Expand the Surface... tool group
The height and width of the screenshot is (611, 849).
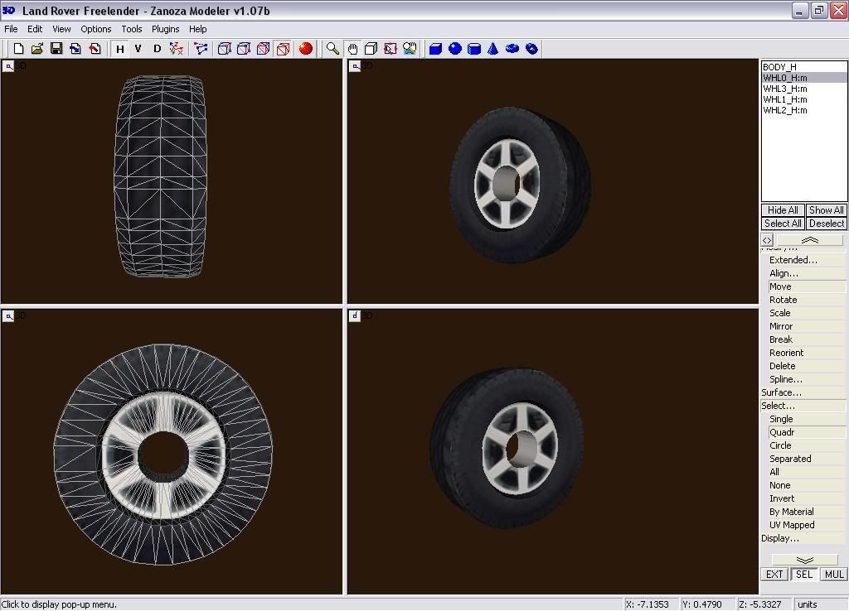781,392
